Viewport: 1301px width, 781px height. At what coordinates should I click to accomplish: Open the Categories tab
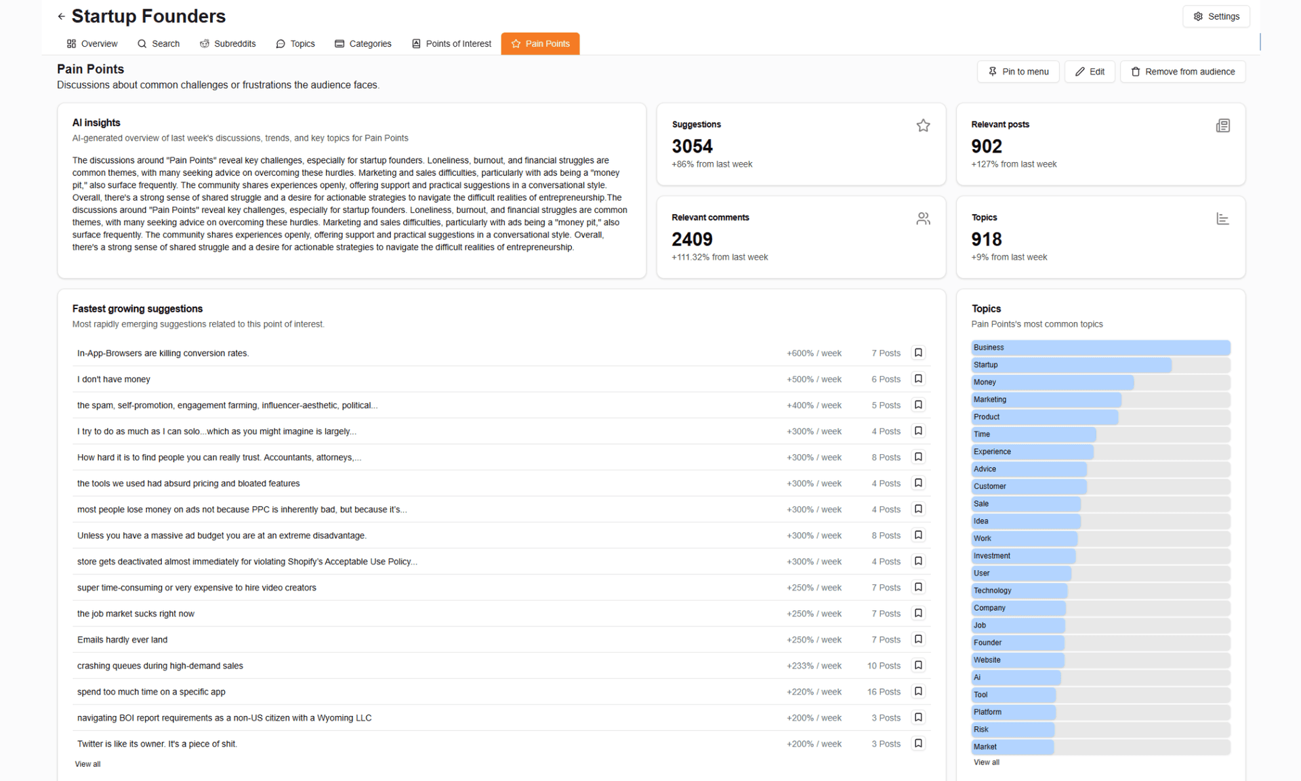[x=363, y=43]
